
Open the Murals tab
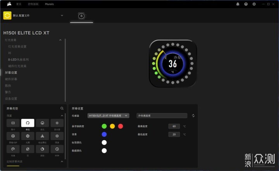pyautogui.click(x=49, y=4)
